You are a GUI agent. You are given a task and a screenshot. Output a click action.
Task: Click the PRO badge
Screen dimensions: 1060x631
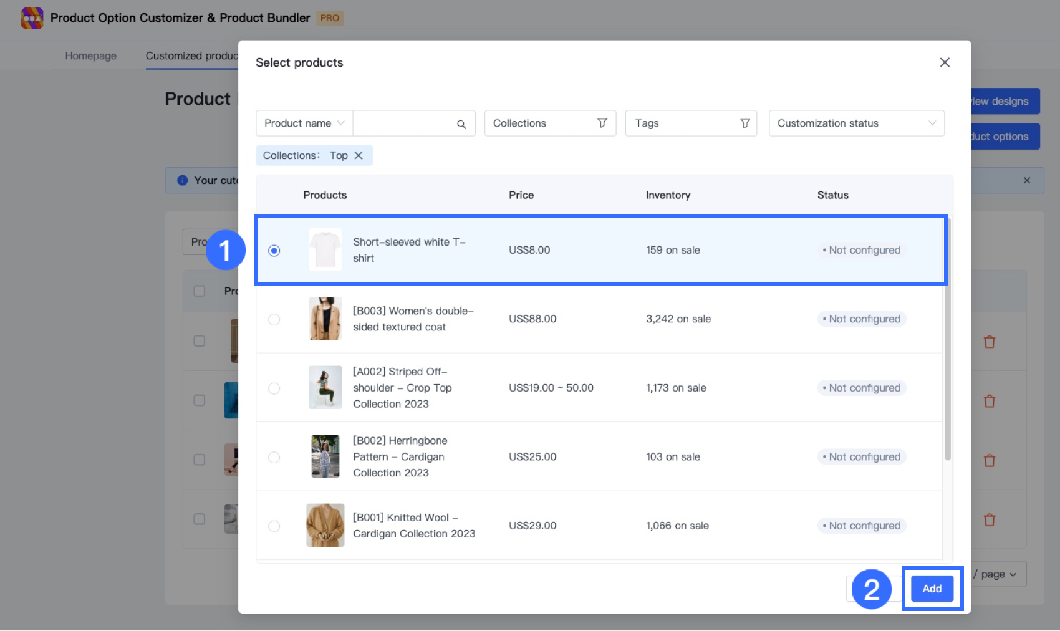click(330, 18)
